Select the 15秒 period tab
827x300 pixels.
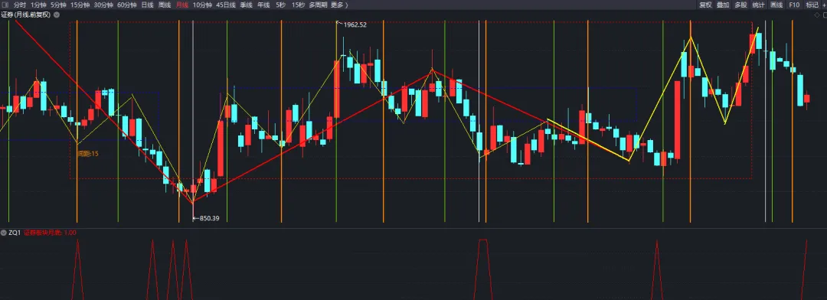(298, 5)
